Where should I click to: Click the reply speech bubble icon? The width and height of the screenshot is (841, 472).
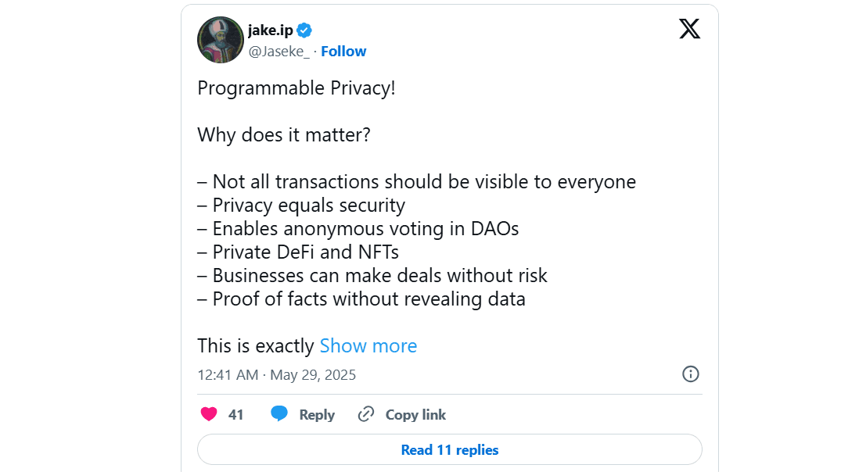point(279,415)
